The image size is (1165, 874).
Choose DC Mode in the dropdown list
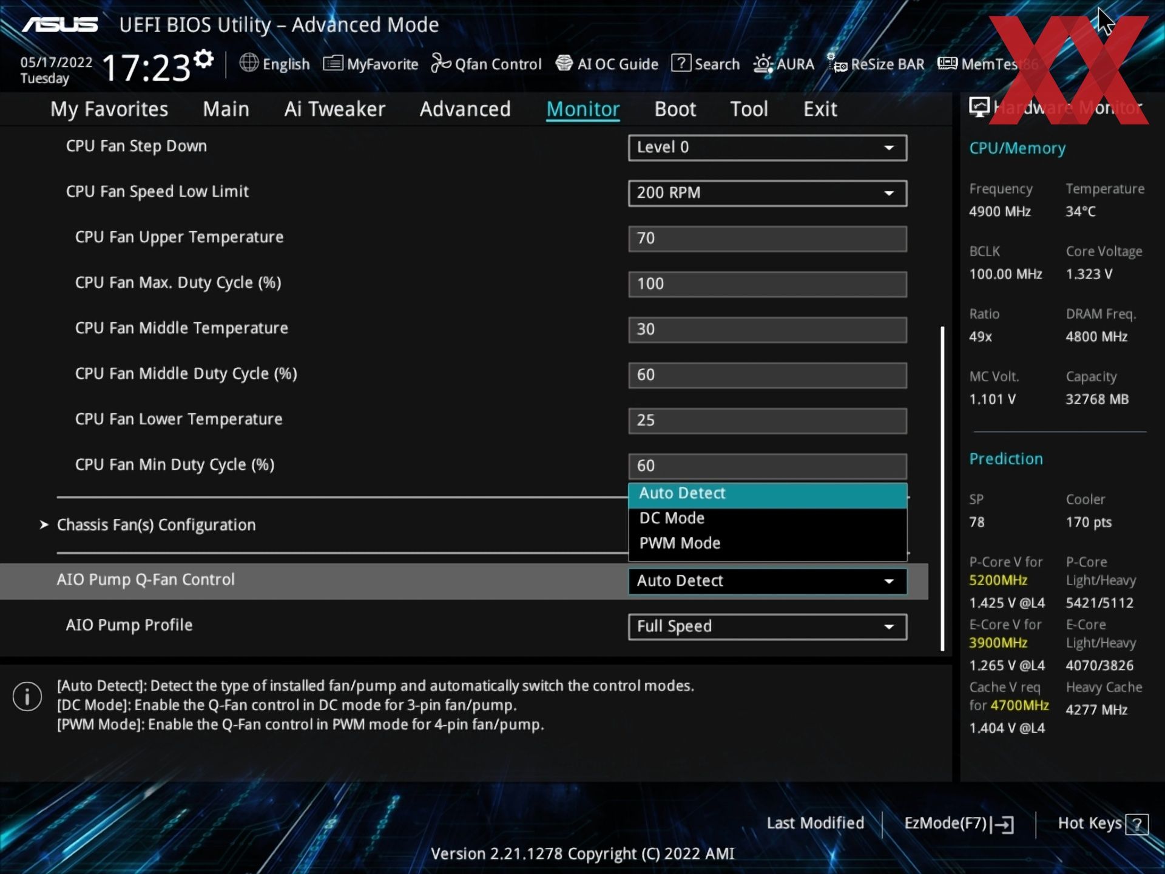coord(768,518)
